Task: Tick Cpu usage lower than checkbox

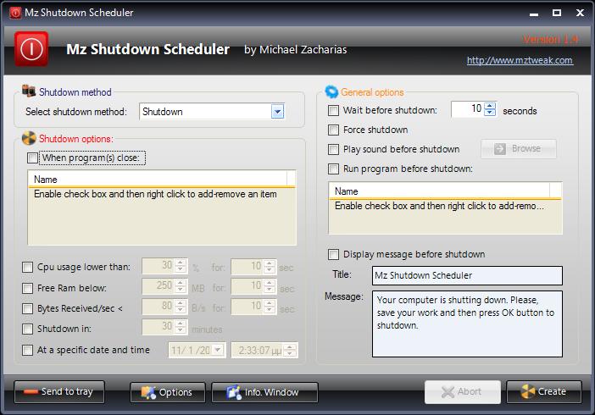Action: click(27, 267)
